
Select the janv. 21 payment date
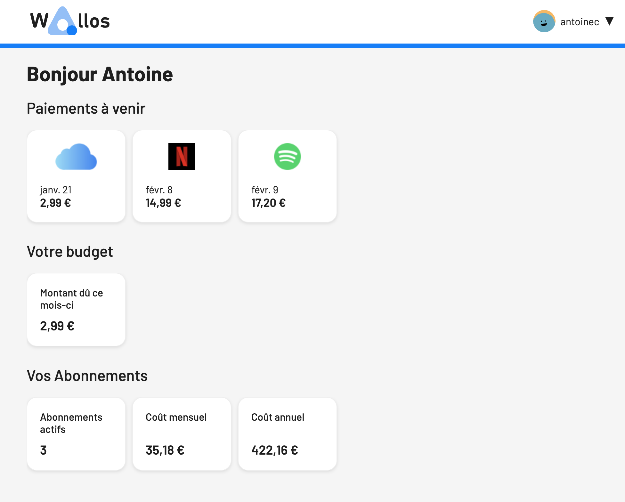[56, 190]
